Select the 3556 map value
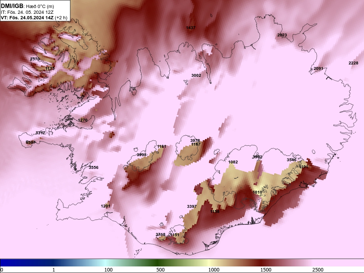Image resolution: width=364 pixels, height=273 pixels. tap(94, 167)
